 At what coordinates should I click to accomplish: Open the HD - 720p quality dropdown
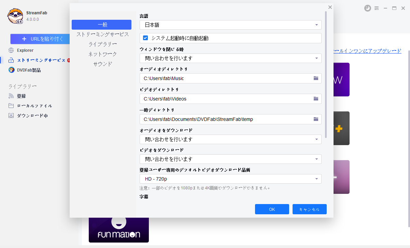(230, 179)
